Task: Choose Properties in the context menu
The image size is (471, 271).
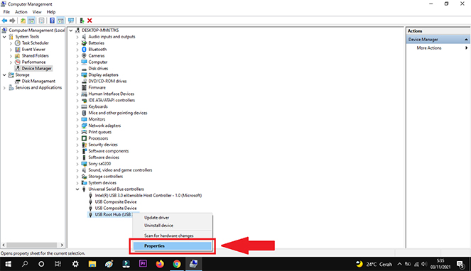Action: click(x=173, y=245)
